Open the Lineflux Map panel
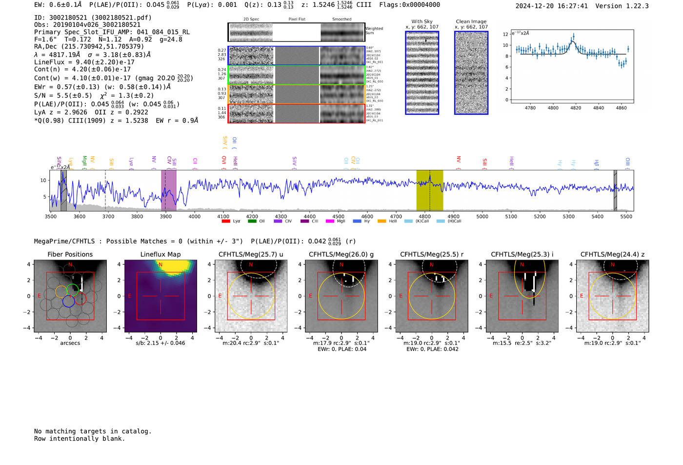This screenshot has height=465, width=683. (161, 296)
